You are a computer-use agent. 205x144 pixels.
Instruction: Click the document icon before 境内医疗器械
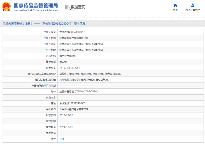pyautogui.click(x=4, y=24)
